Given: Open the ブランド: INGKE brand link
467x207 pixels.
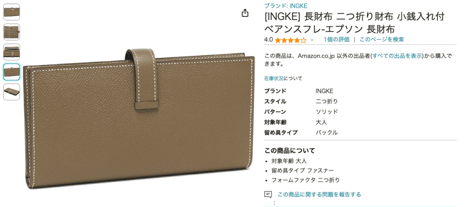Looking at the screenshot, I should tap(285, 5).
